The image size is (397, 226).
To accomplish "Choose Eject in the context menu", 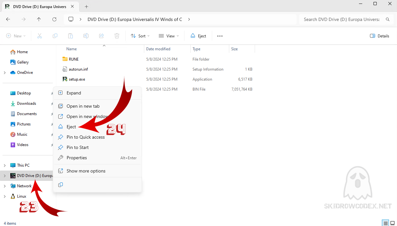I will 97,127.
